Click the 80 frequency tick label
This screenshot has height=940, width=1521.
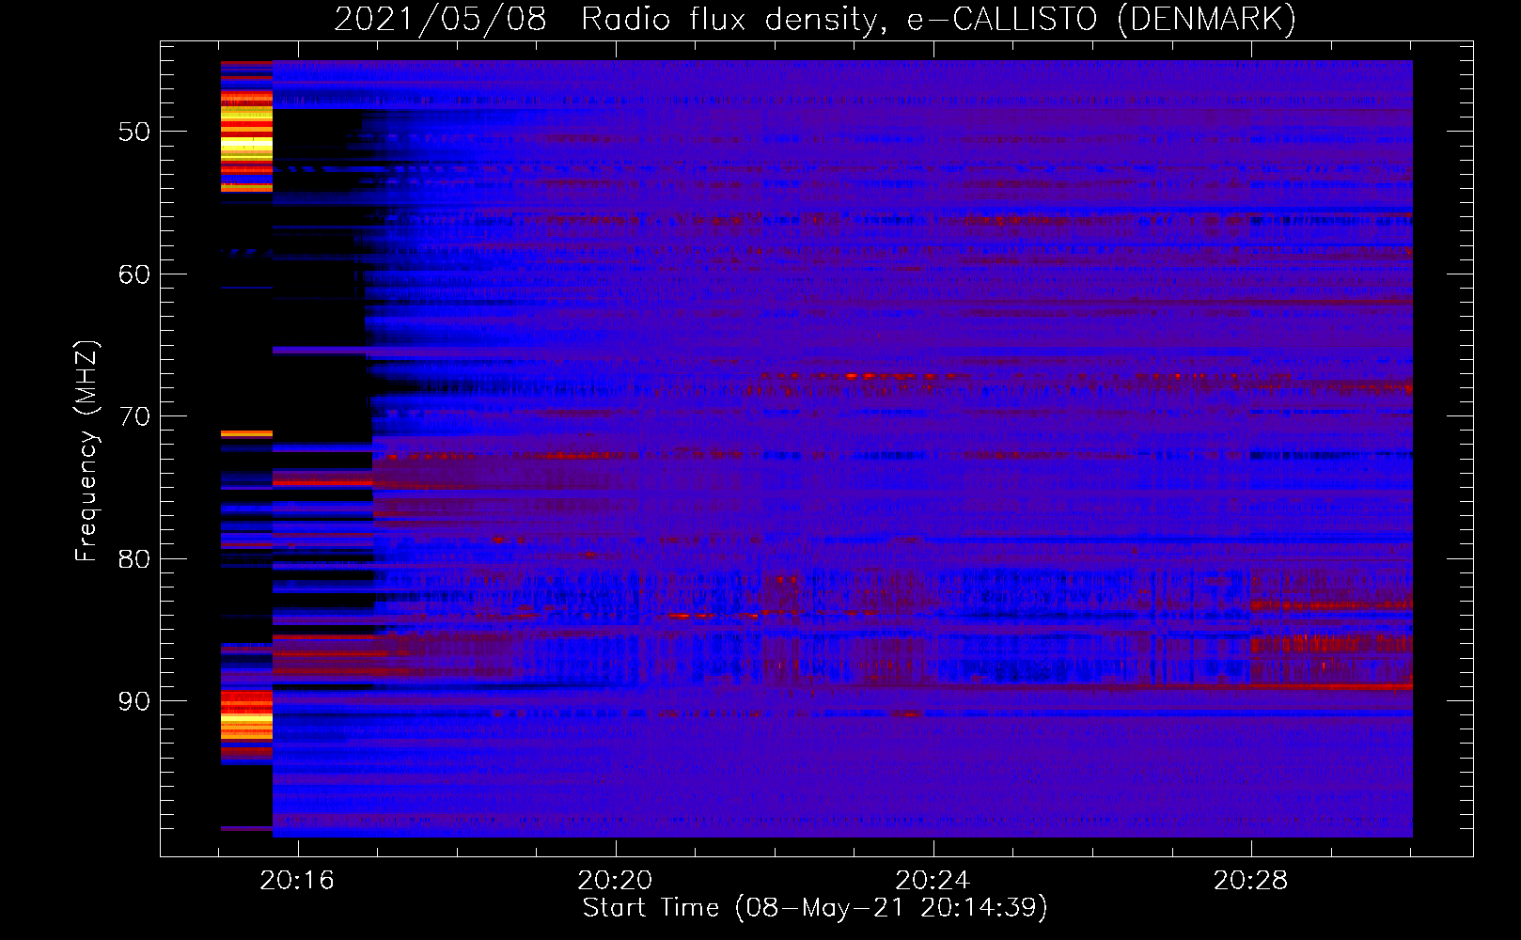coord(134,559)
